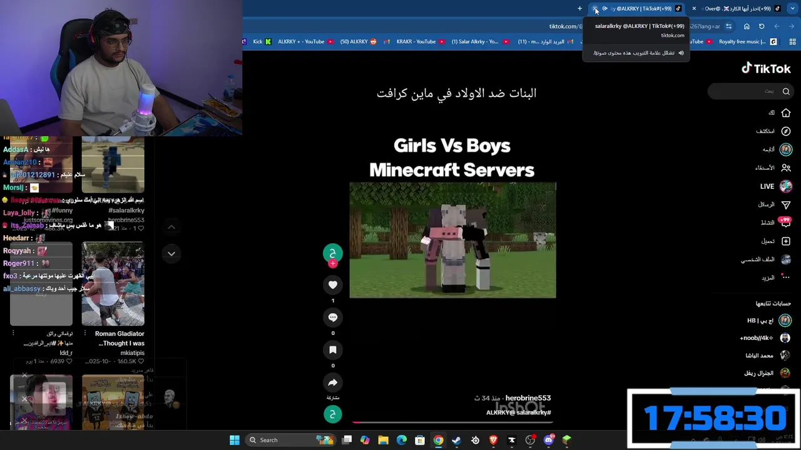Open the (50) ALKRKY bookmark

(x=359, y=42)
